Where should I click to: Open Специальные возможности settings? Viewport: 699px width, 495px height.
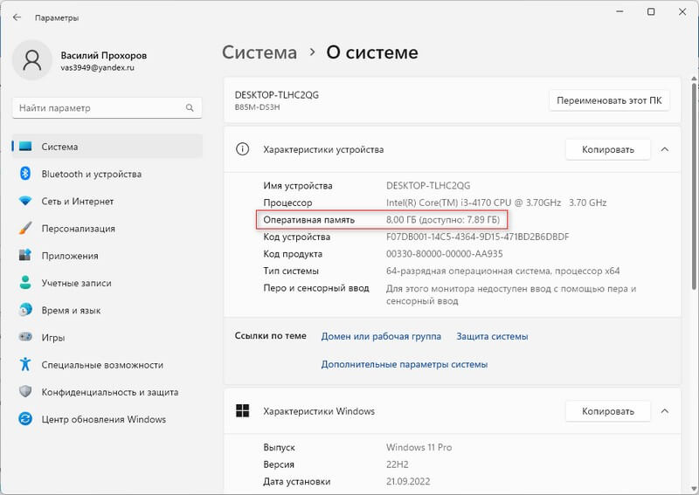[107, 364]
